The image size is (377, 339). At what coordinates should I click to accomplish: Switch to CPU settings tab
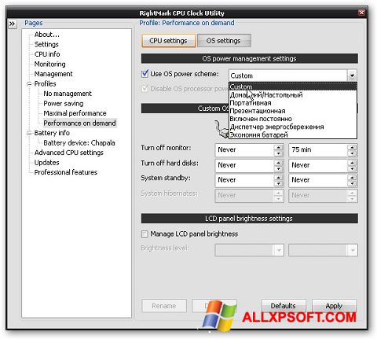tap(168, 41)
